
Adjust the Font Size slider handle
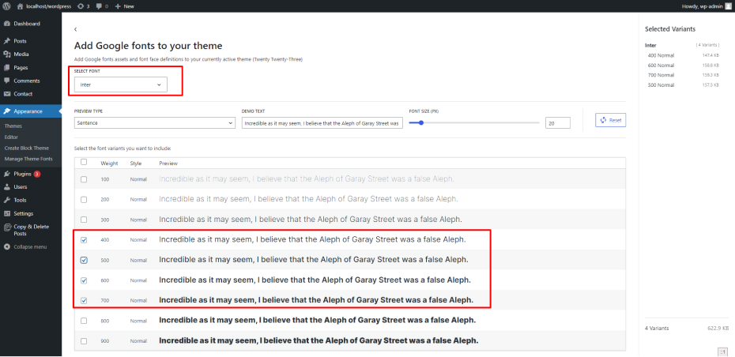(421, 122)
